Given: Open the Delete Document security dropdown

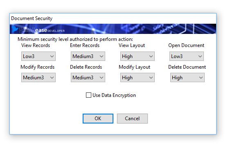Looking at the screenshot, I should [187, 78].
